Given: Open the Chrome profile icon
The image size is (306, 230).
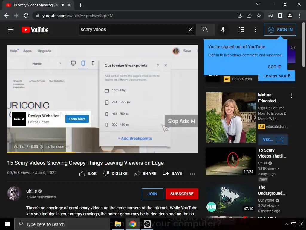Looking at the screenshot, I should point(290,16).
